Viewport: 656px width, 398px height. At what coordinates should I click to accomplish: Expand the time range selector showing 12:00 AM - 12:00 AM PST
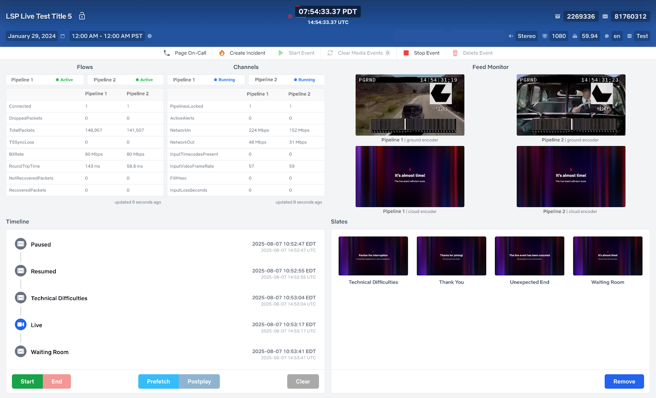click(107, 36)
